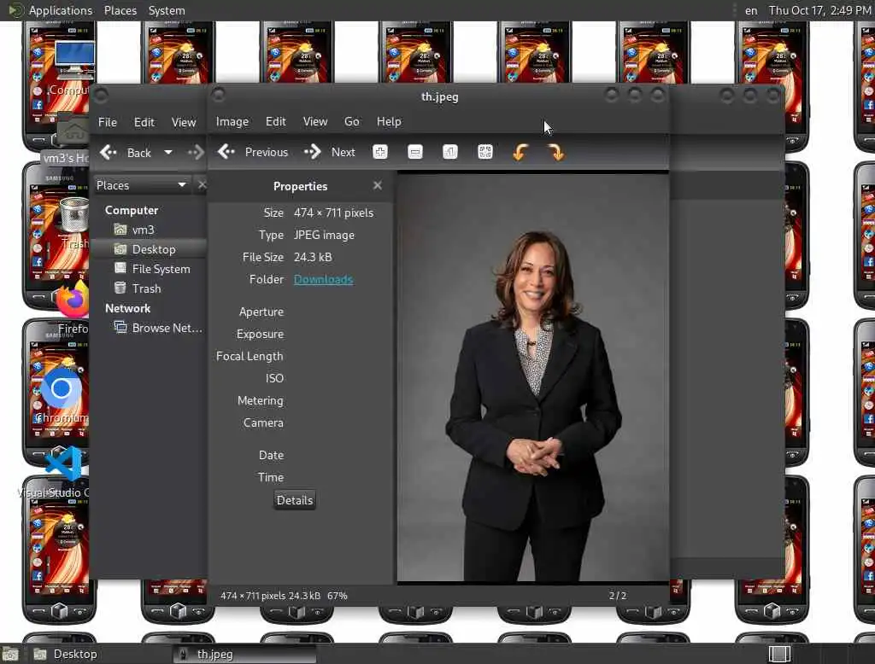Open the Places sidebar dropdown
This screenshot has width=875, height=664.
(142, 185)
